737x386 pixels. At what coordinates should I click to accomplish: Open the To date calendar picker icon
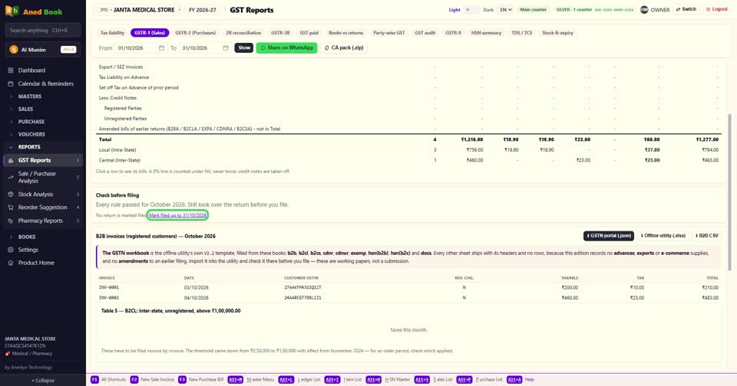coord(226,47)
